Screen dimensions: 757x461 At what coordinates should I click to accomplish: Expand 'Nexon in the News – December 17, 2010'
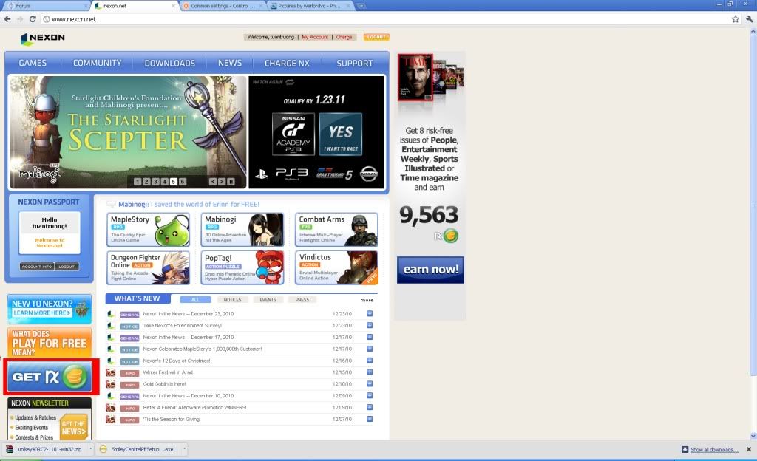(x=370, y=337)
